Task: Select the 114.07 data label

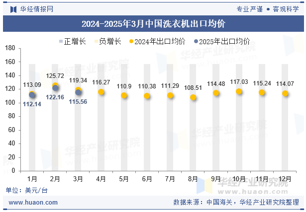Action: pos(285,84)
